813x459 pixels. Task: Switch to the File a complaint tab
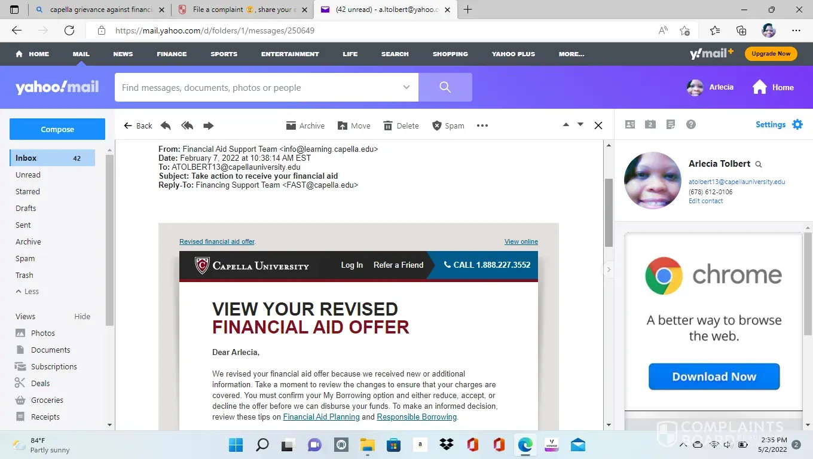tap(242, 10)
